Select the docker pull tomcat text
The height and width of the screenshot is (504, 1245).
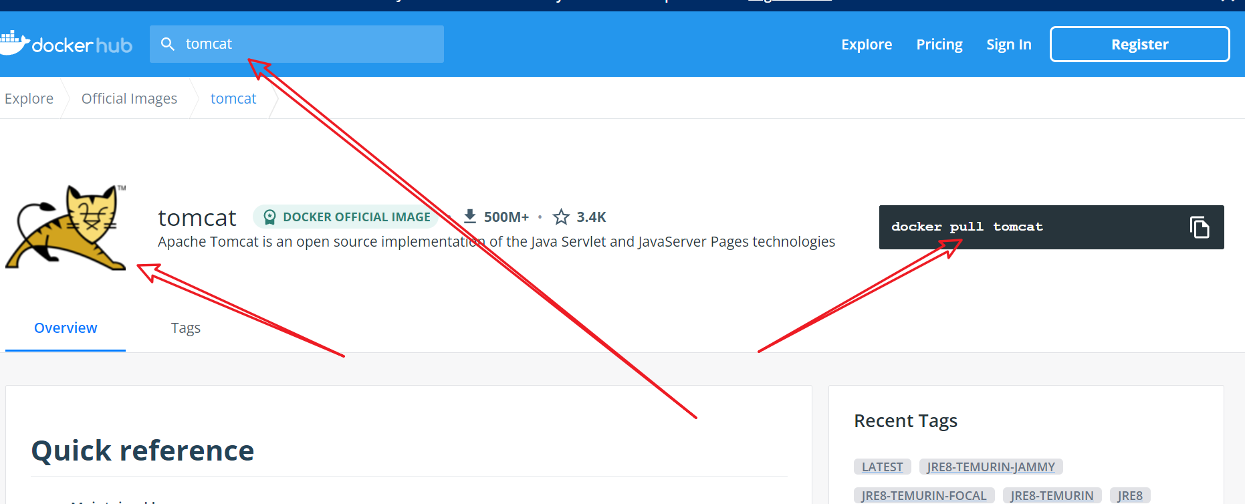tap(967, 227)
